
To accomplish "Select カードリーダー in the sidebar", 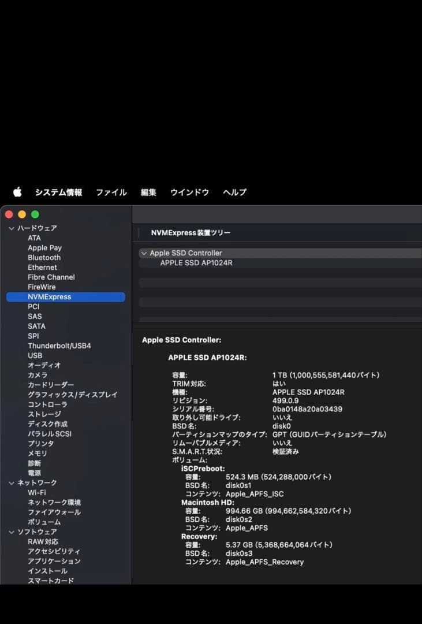I will (x=51, y=385).
